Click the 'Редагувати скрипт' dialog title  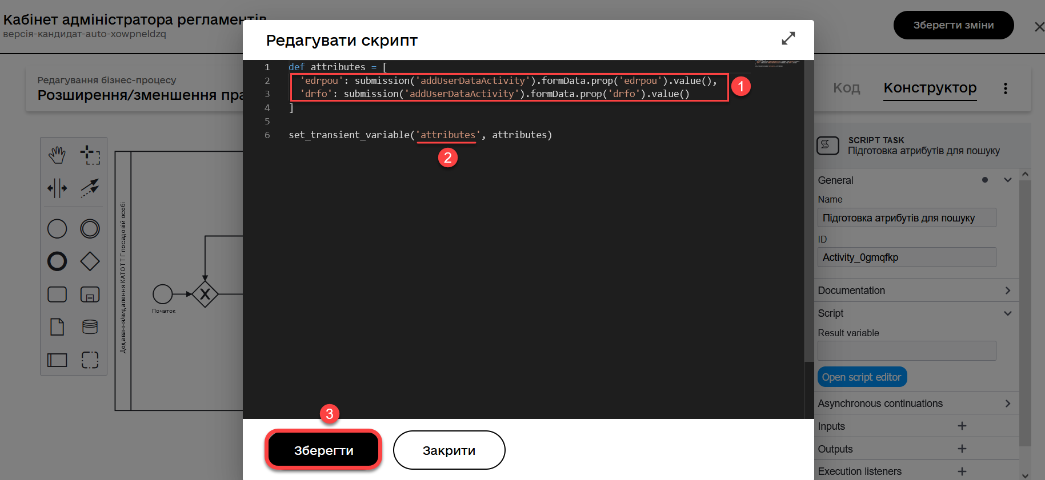point(342,41)
